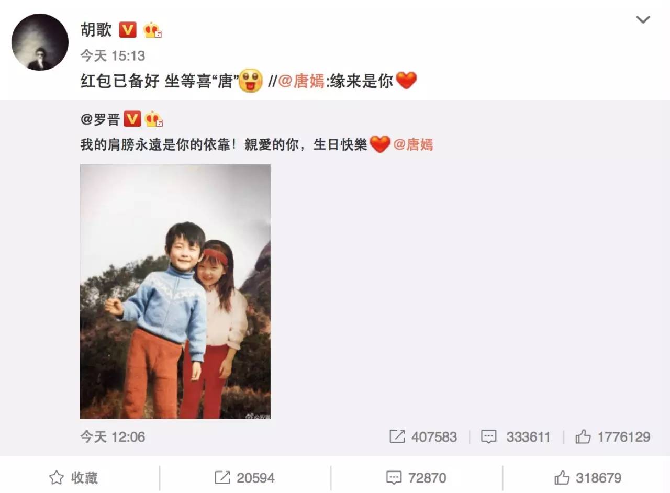
Task: Click the orange verified V badge beside 胡歌
Action: 128,30
